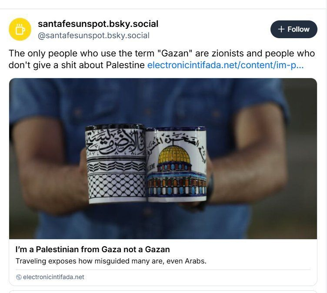
Task: Click the plus icon on Follow button
Action: 281,29
